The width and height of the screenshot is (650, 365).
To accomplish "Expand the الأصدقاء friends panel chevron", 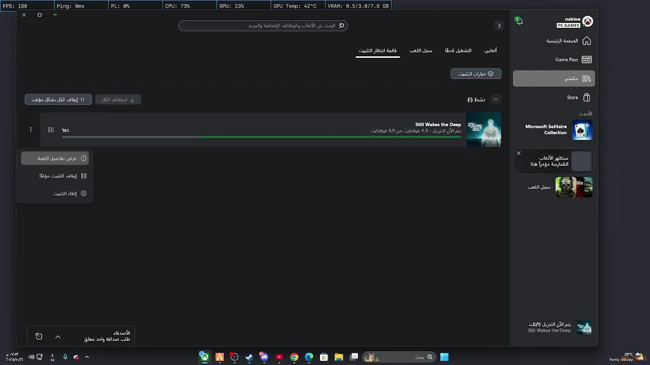I will click(58, 337).
